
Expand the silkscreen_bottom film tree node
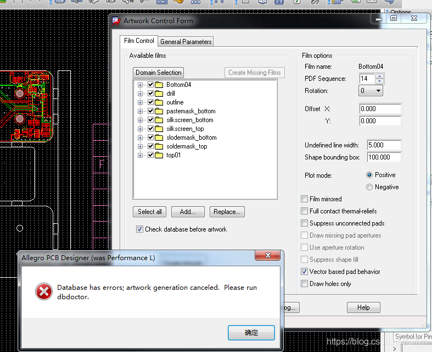tap(141, 120)
